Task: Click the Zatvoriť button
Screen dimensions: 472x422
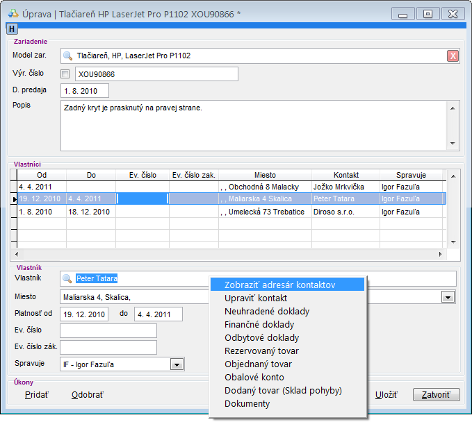Action: pos(436,395)
